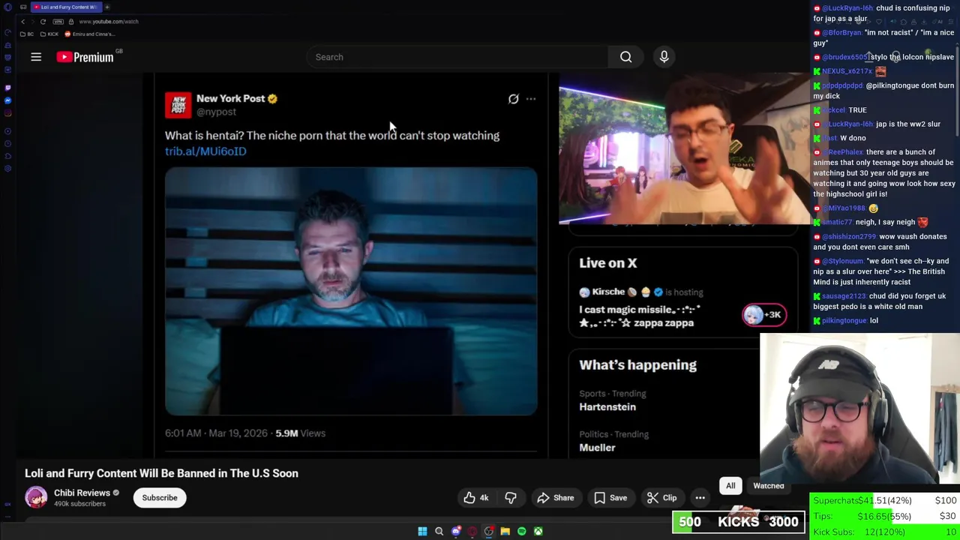Open OBS Studio from the taskbar
This screenshot has width=960, height=540.
(489, 532)
